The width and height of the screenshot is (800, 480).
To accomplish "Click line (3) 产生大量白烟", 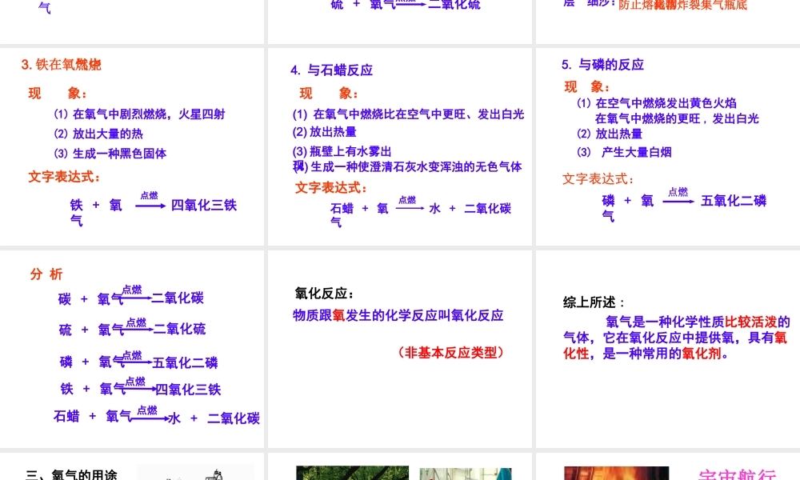I will point(624,152).
